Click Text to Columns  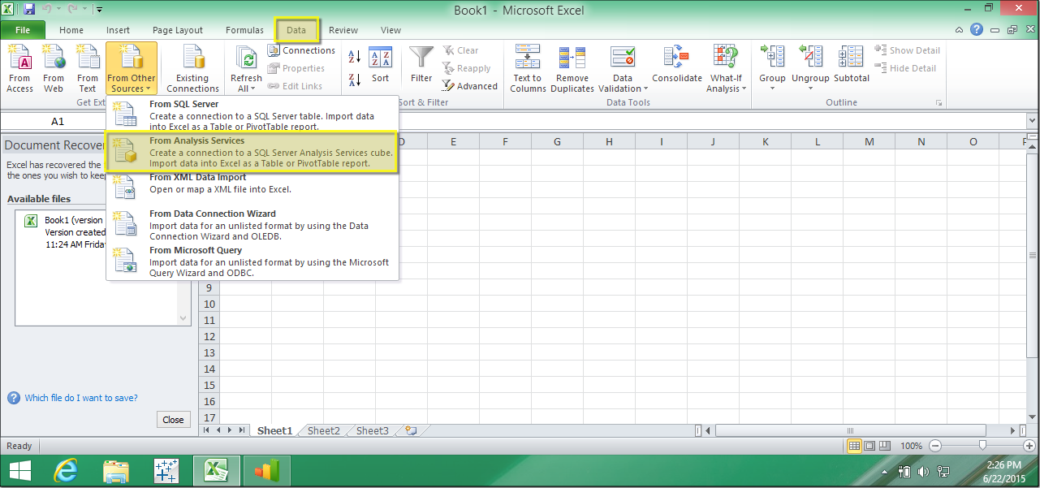pyautogui.click(x=529, y=68)
